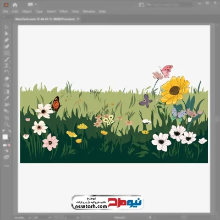Screen dimensions: 220x220
Task: Select the Eraser tool
Action: tap(7, 79)
